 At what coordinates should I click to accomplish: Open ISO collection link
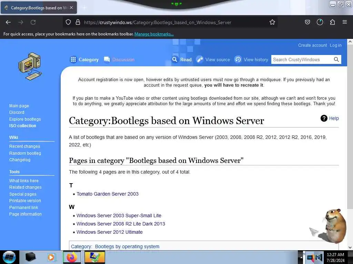[22, 126]
